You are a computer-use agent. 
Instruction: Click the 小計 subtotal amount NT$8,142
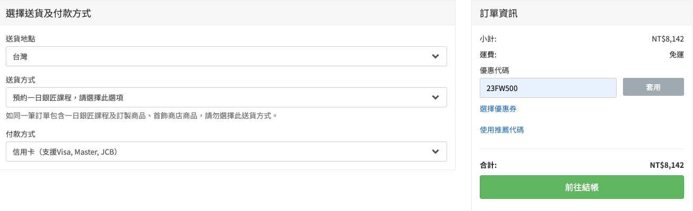[x=667, y=39]
